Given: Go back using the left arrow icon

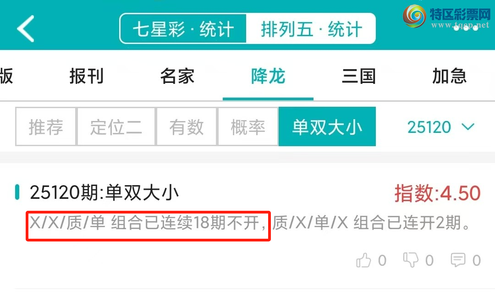Looking at the screenshot, I should (26, 29).
